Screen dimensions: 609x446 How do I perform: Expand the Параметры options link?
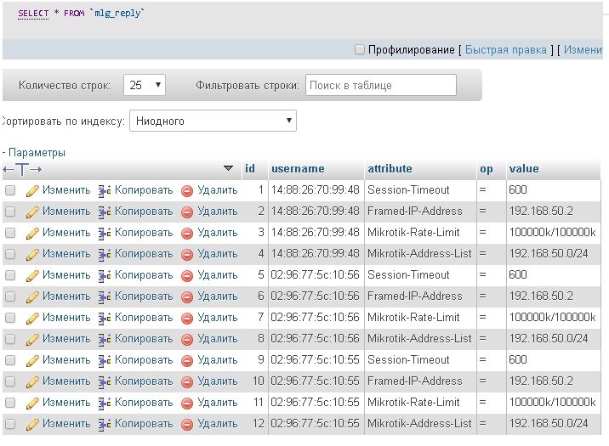(36, 153)
